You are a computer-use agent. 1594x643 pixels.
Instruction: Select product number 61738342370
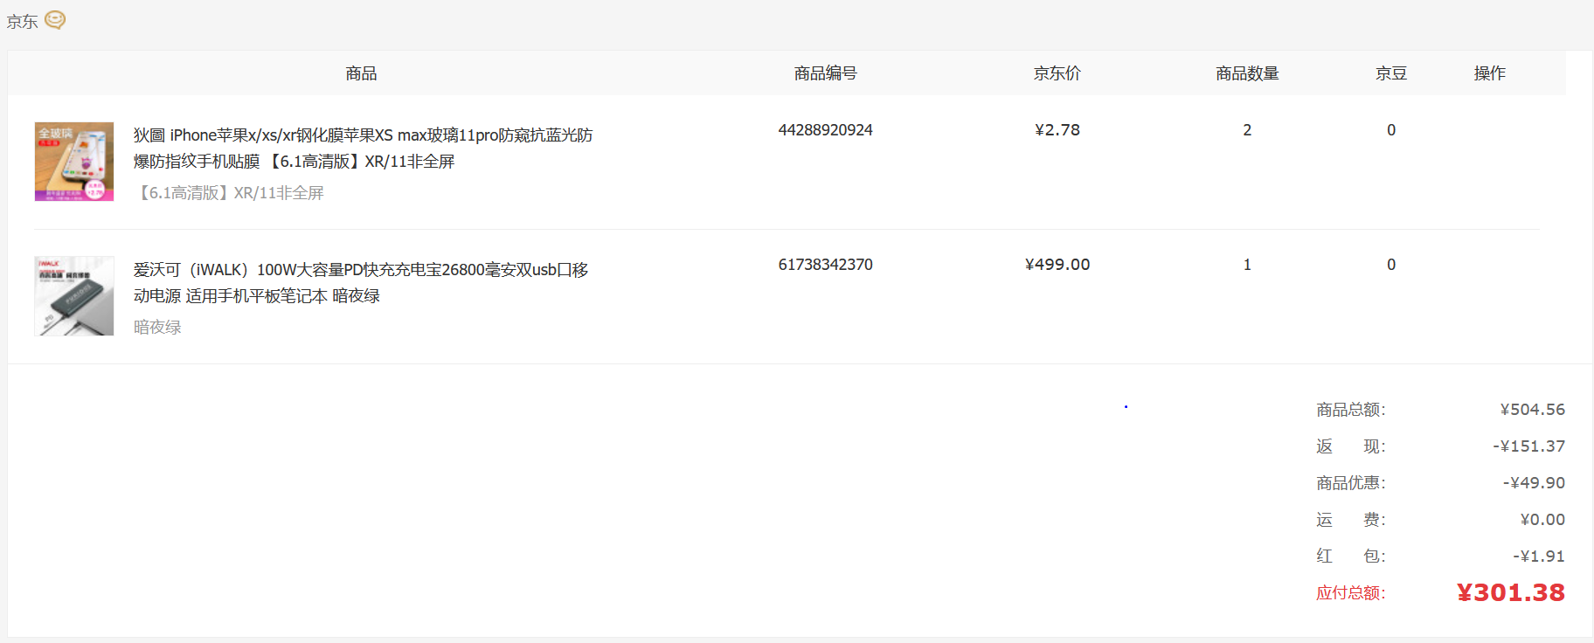(x=826, y=265)
